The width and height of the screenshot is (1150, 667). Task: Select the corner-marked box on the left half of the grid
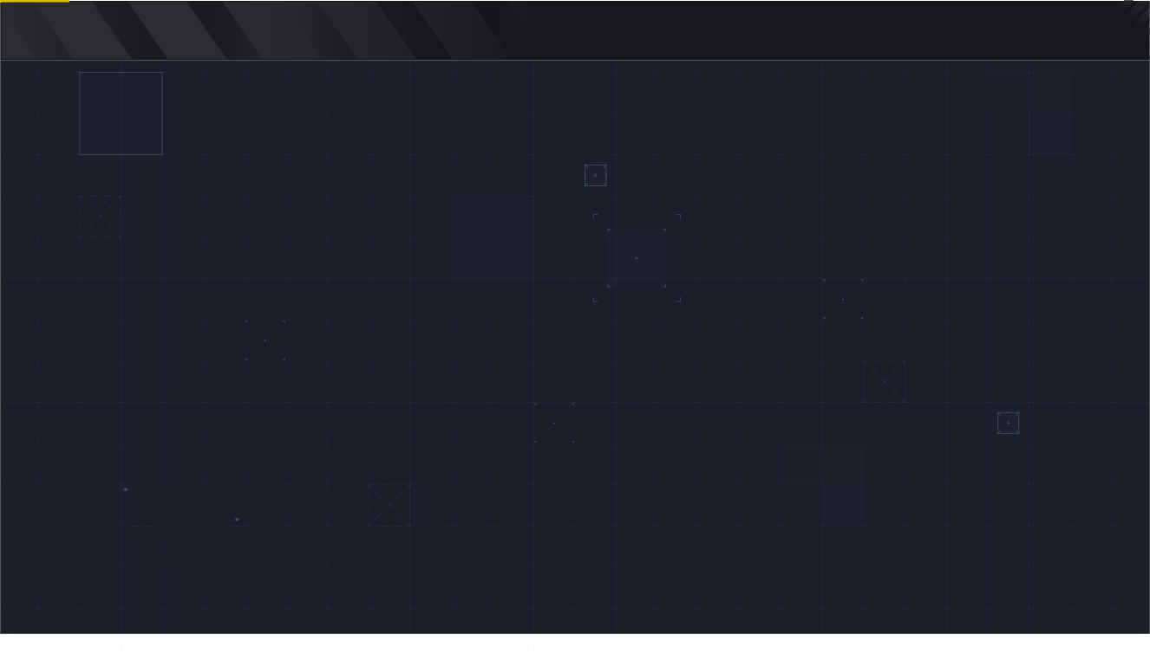pyautogui.click(x=265, y=340)
